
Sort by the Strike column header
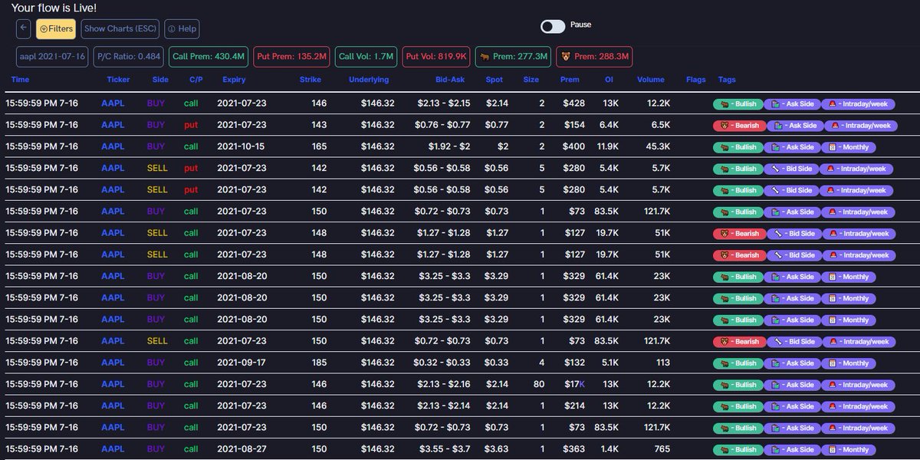pos(310,79)
